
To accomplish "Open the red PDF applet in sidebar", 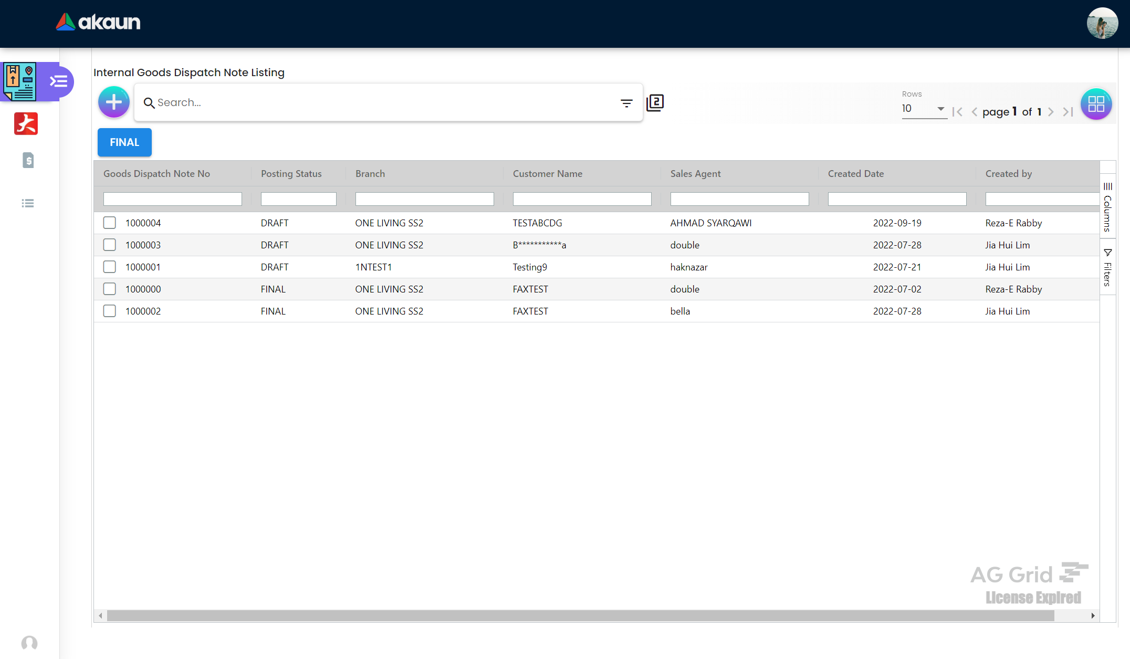I will tap(26, 124).
